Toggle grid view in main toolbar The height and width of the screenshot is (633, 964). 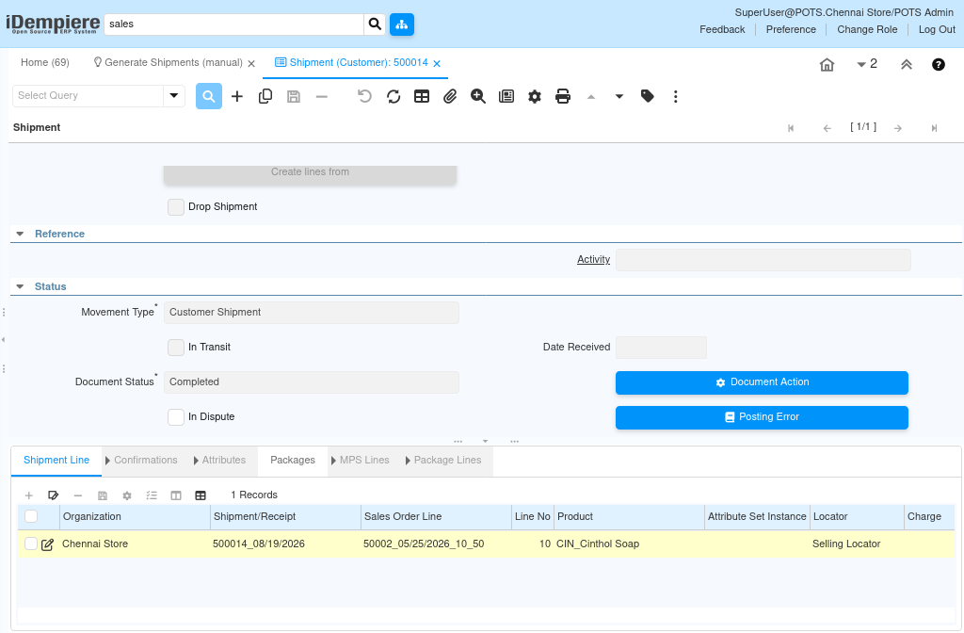click(x=422, y=96)
